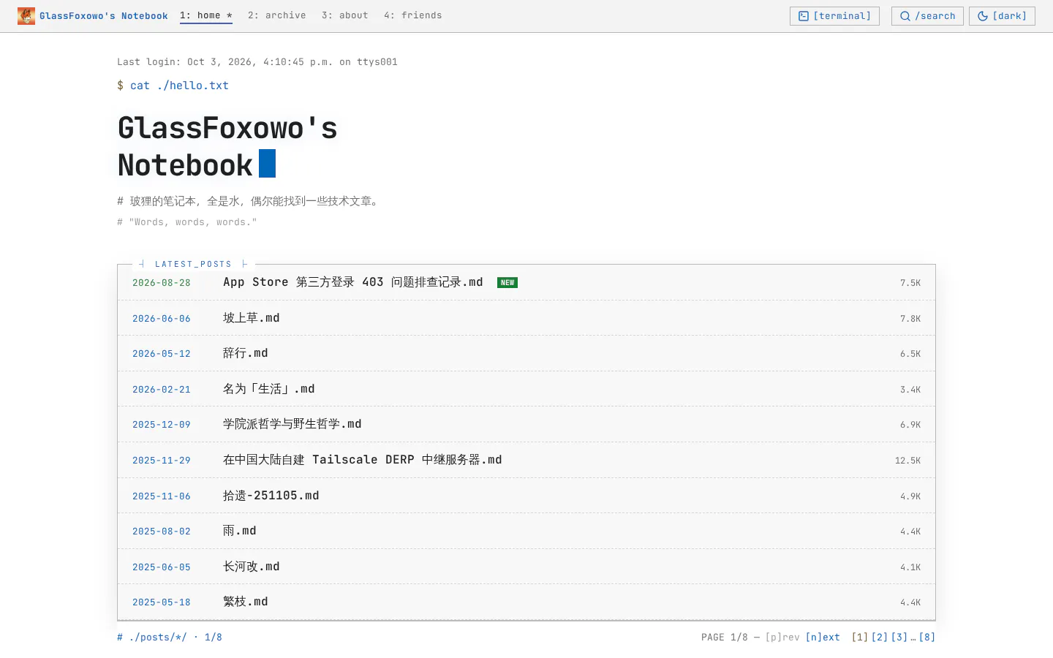Open the friends tab
1053x658 pixels.
(413, 15)
